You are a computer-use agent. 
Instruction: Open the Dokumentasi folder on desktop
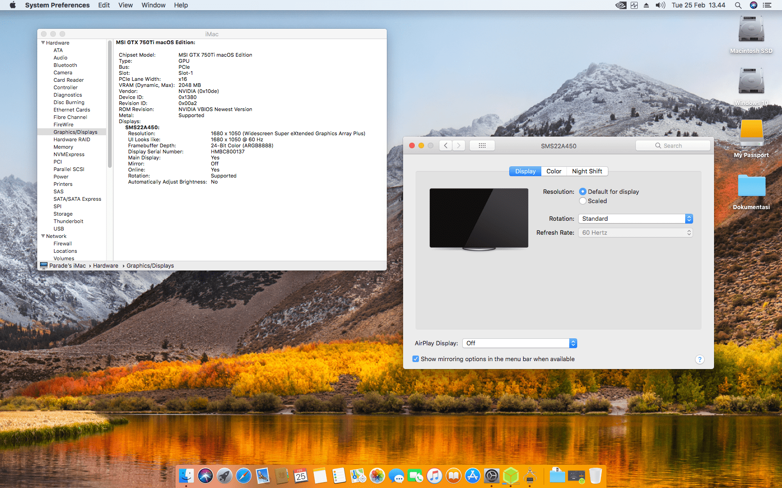[x=751, y=187]
